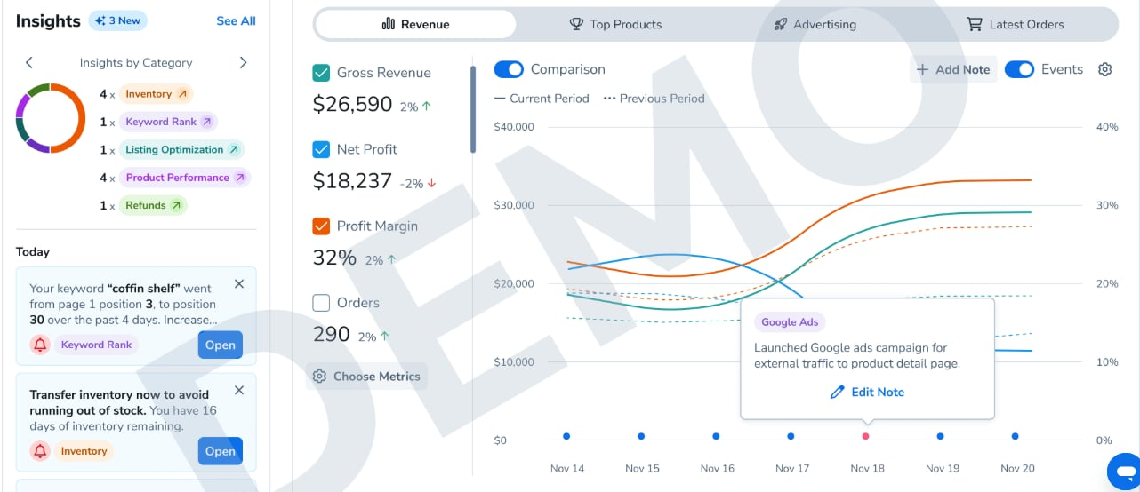Click the Add Note button
The width and height of the screenshot is (1140, 492).
pos(953,69)
